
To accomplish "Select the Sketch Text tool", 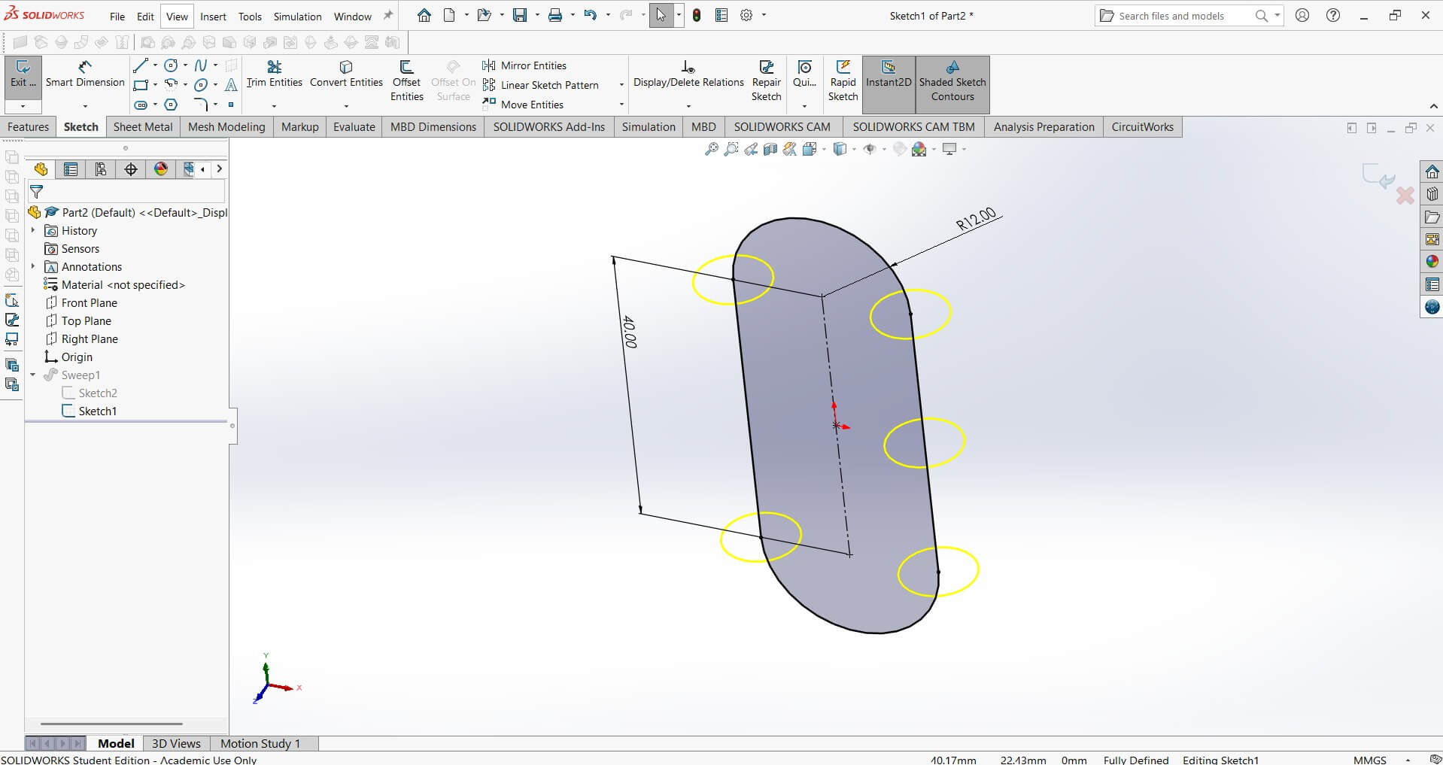I will pyautogui.click(x=231, y=85).
